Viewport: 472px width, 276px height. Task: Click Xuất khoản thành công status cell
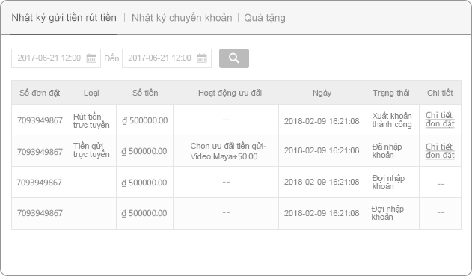coord(392,120)
